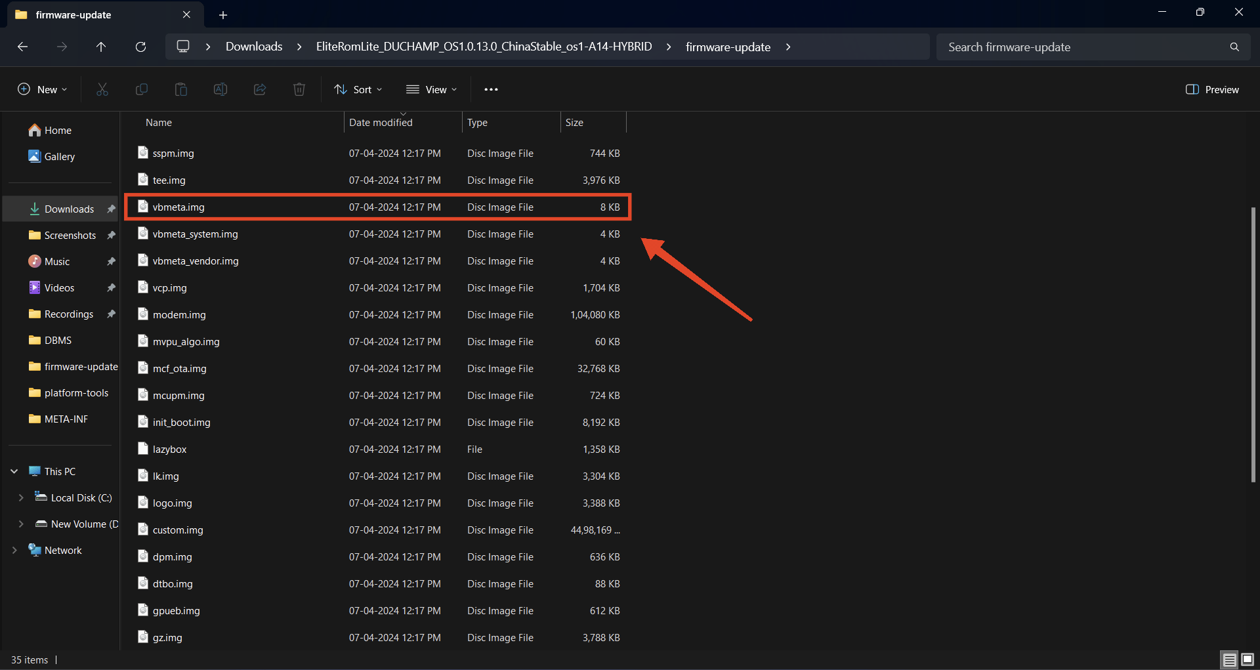Go up one folder level
This screenshot has width=1260, height=670.
pyautogui.click(x=101, y=47)
